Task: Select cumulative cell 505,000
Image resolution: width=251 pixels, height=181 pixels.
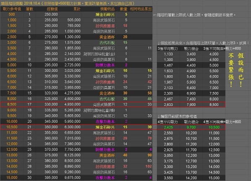Action: (74, 20)
